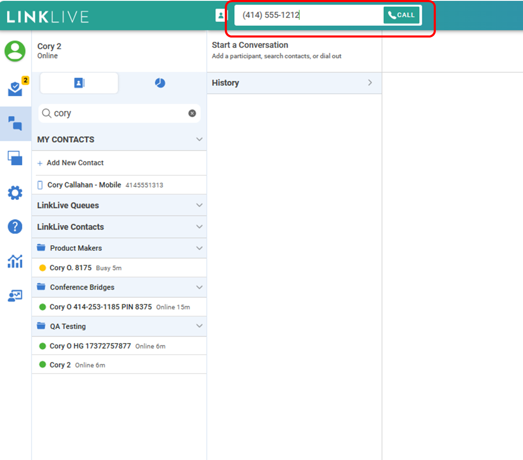
Task: Expand the History panel
Action: tap(370, 83)
